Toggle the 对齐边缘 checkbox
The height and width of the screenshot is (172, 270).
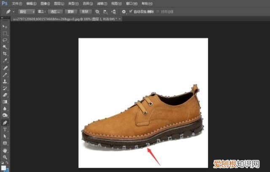pos(158,12)
